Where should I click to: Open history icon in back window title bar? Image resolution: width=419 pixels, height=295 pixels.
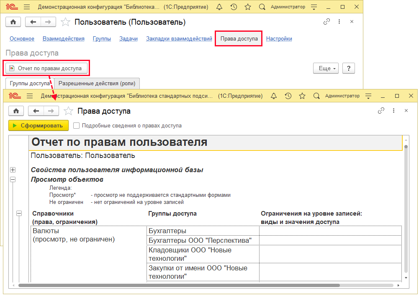(x=234, y=7)
